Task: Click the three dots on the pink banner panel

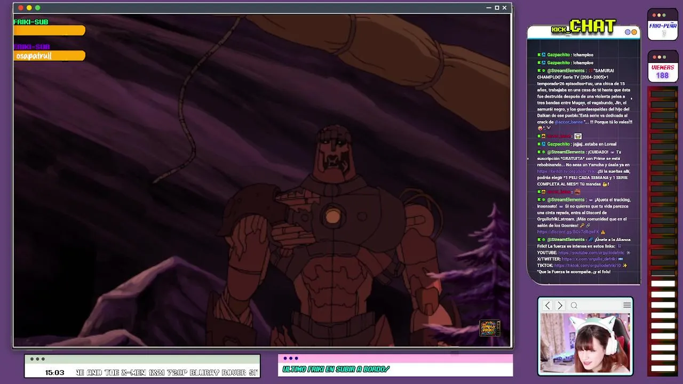Action: (291, 358)
